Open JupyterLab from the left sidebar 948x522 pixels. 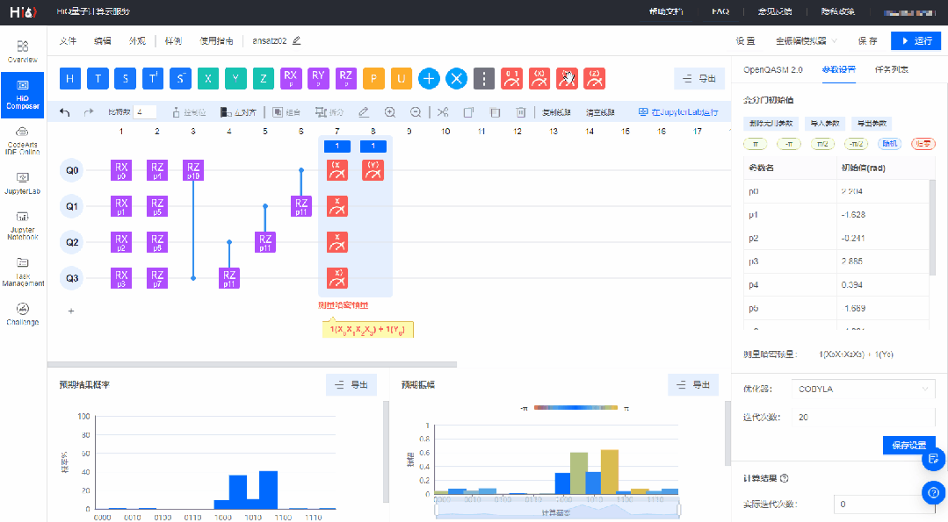(x=23, y=176)
